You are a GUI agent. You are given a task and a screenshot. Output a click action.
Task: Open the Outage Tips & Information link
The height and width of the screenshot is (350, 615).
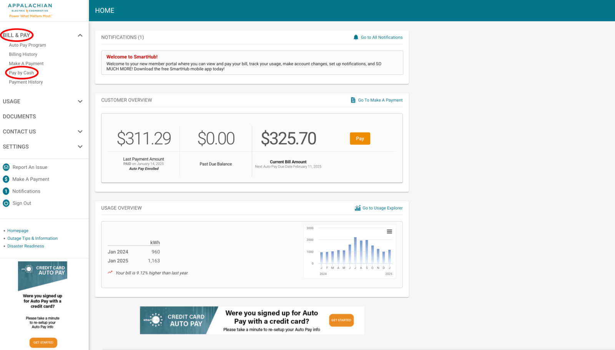[x=32, y=238]
